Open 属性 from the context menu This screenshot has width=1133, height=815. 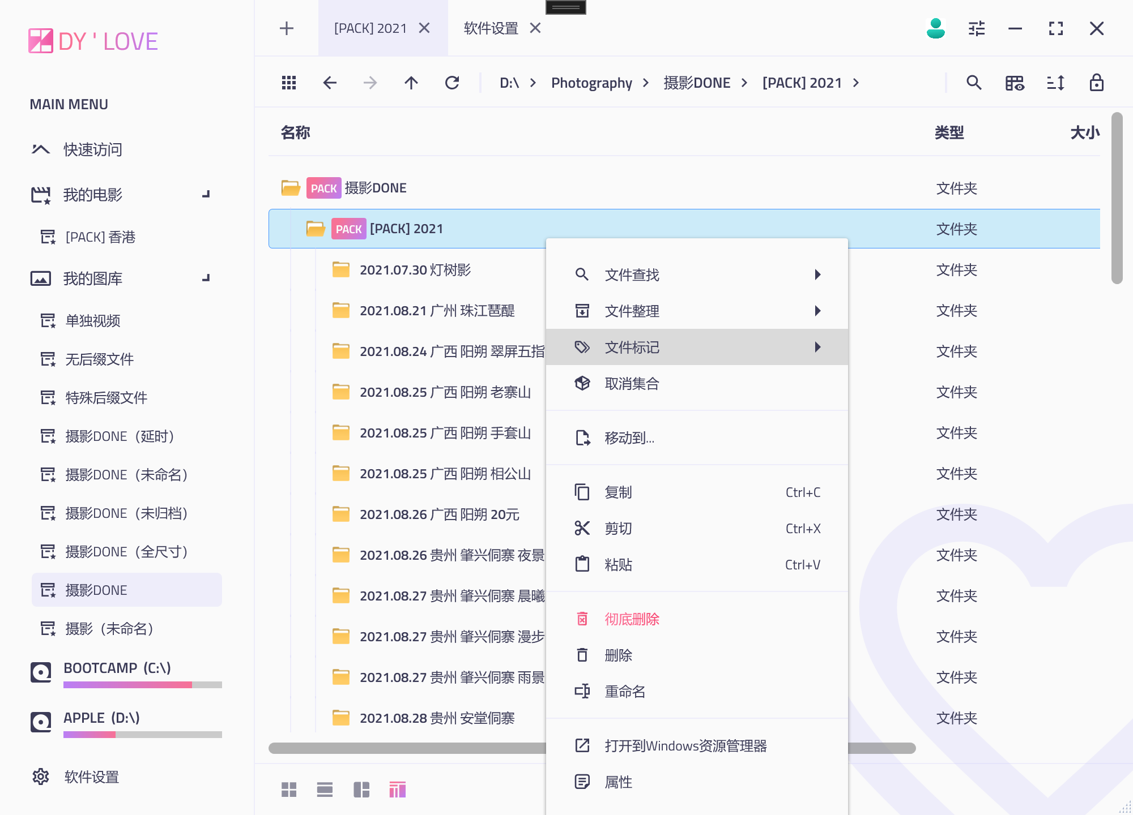click(x=697, y=782)
